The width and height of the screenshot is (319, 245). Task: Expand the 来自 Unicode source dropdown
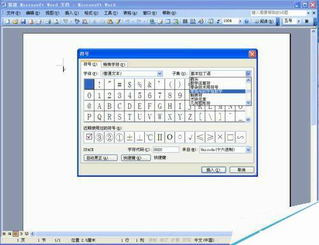coord(248,150)
